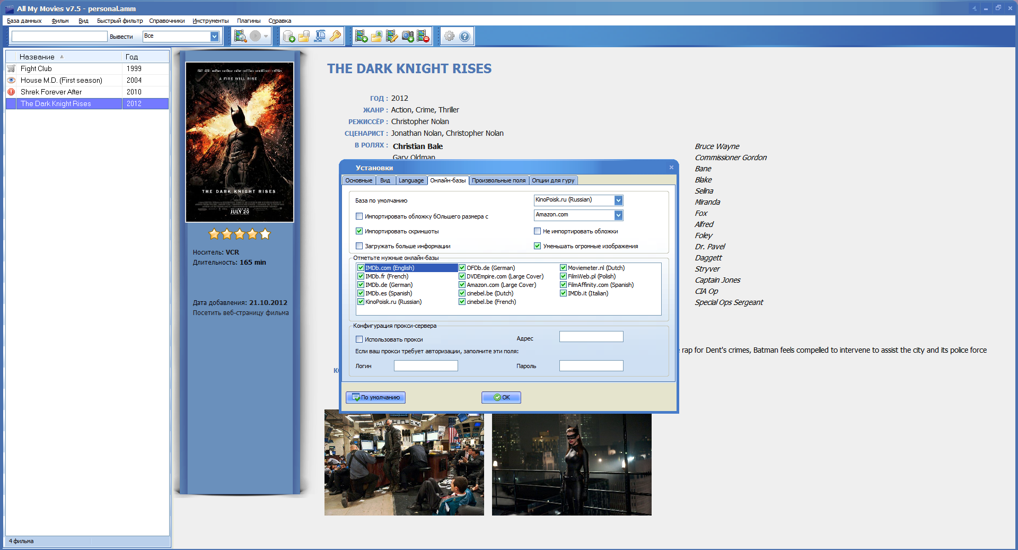Uncheck IMDb.fr (French) database
This screenshot has width=1018, height=550.
[x=361, y=276]
